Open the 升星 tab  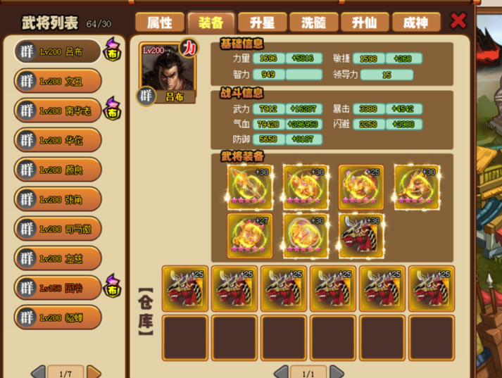click(262, 23)
